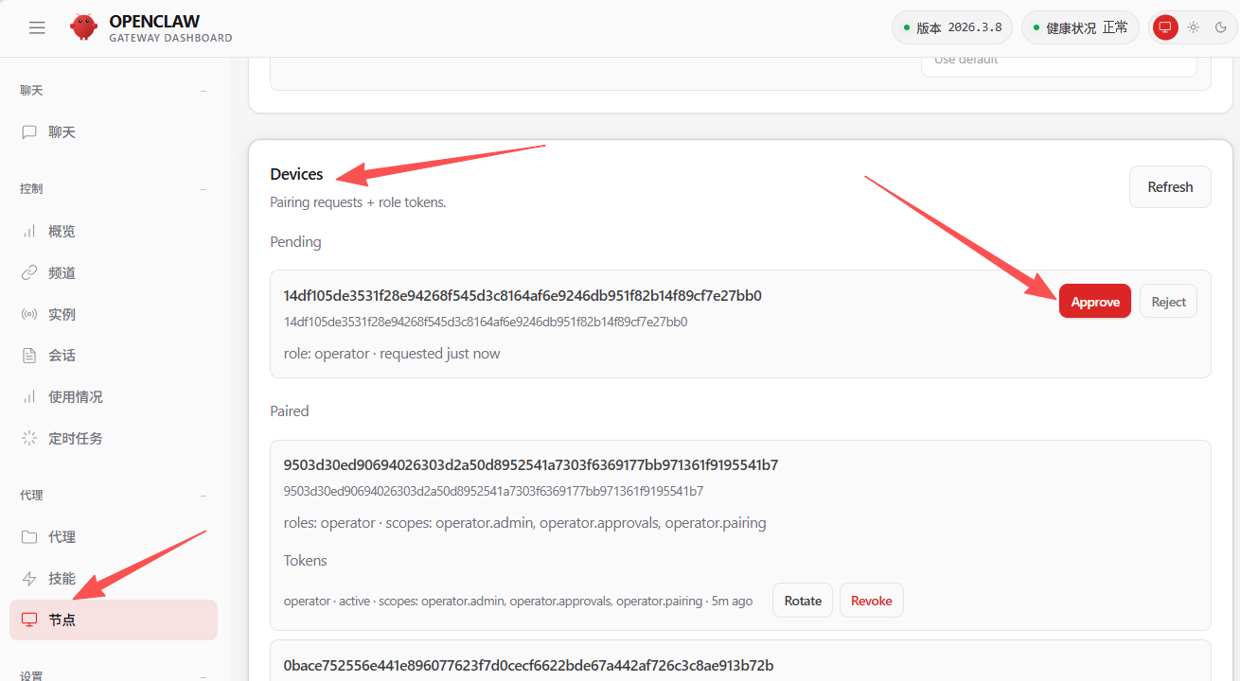Click the OpenClaw red mascot logo
The image size is (1240, 681).
tap(83, 27)
